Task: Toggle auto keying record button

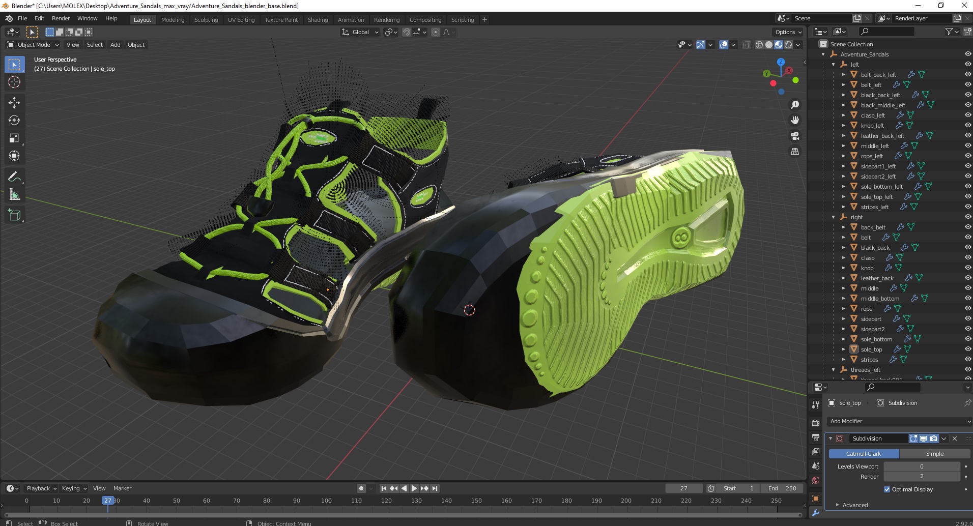Action: point(361,488)
